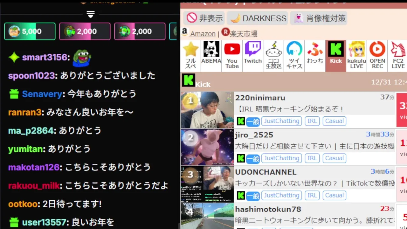Viewport: 407px width, 229px height.
Task: Click spoon1023 username in chat
Action: (x=31, y=76)
